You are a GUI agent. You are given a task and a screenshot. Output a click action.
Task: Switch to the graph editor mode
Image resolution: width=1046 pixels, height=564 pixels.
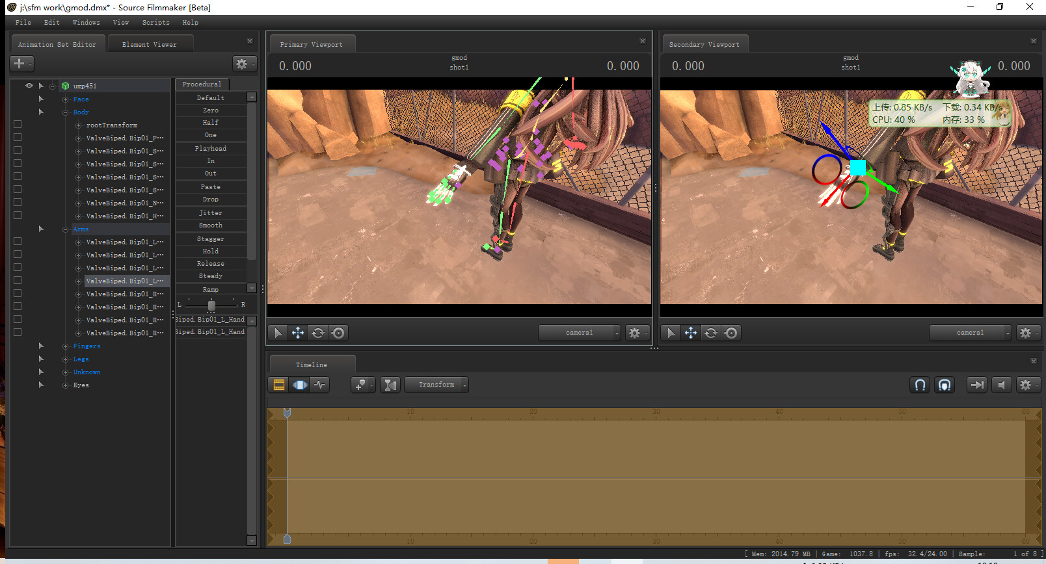coord(319,385)
